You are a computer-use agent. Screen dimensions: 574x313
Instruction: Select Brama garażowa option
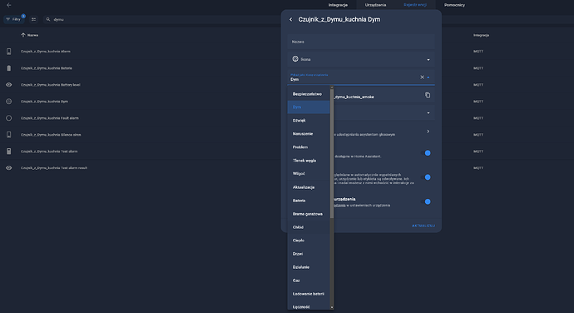(x=309, y=214)
